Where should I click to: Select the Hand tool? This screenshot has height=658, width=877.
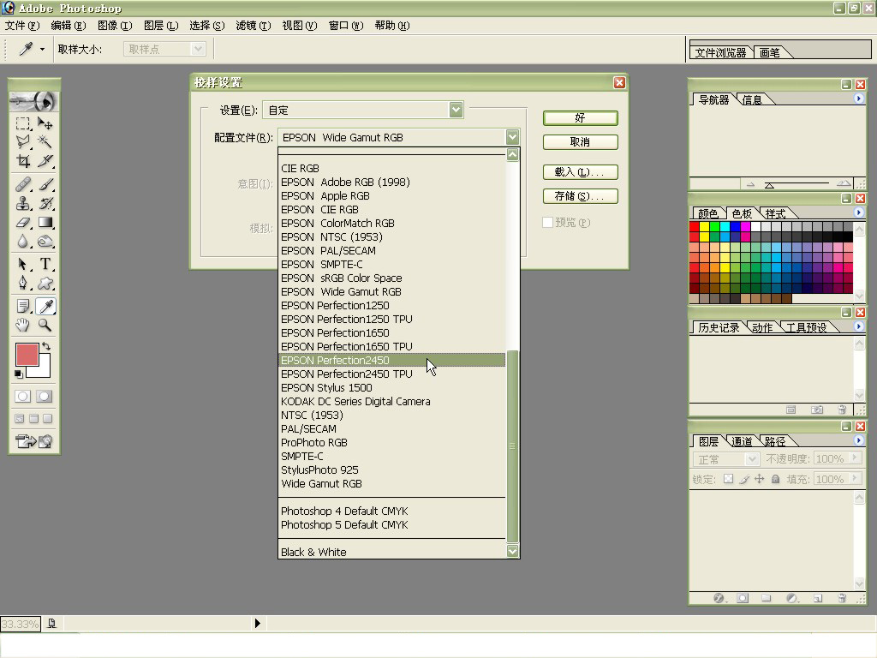(23, 325)
